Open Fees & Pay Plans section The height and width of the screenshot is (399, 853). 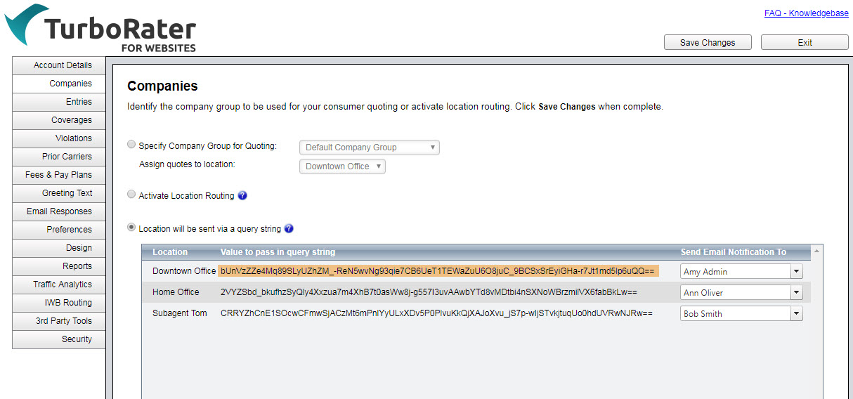tap(59, 175)
